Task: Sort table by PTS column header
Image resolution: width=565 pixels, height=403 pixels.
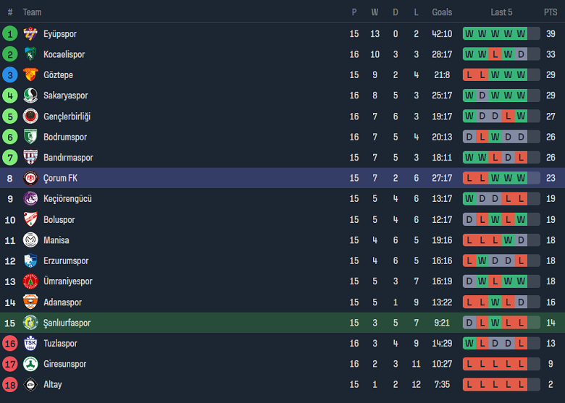Action: [551, 12]
